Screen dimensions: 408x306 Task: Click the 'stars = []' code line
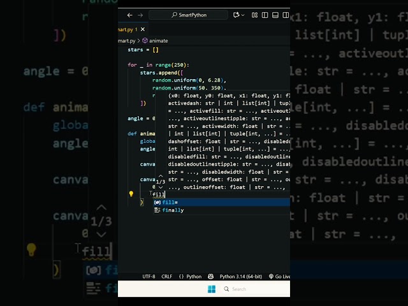click(x=143, y=50)
